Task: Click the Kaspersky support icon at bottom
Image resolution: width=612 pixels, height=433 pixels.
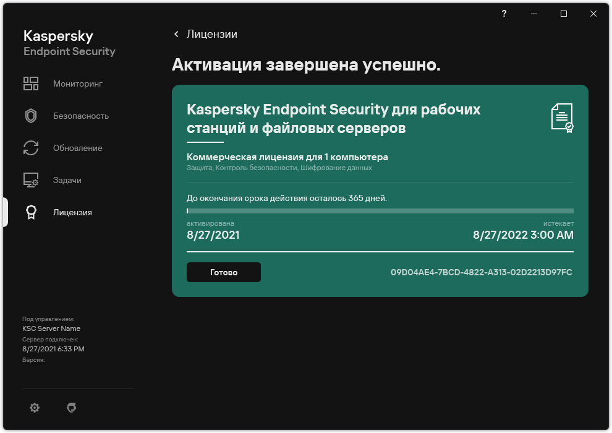Action: click(x=72, y=408)
